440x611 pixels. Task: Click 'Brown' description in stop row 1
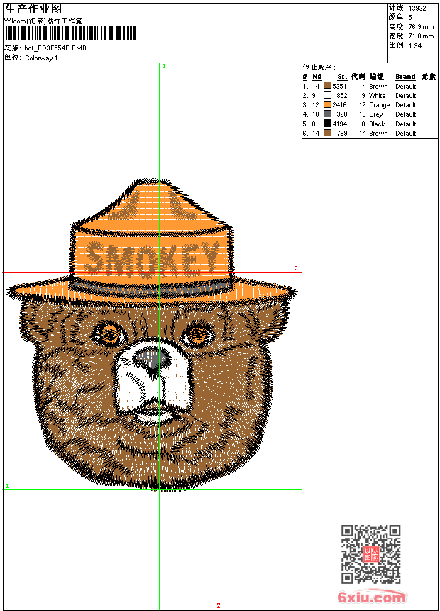(x=378, y=86)
